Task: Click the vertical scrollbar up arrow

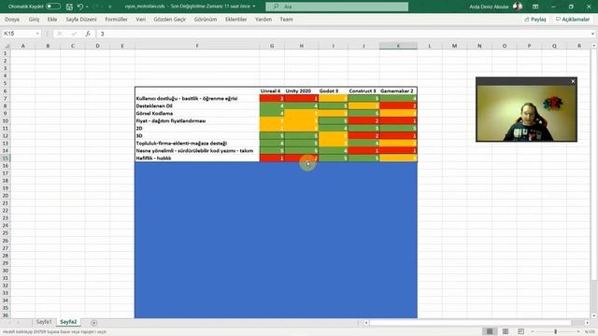Action: pyautogui.click(x=594, y=46)
